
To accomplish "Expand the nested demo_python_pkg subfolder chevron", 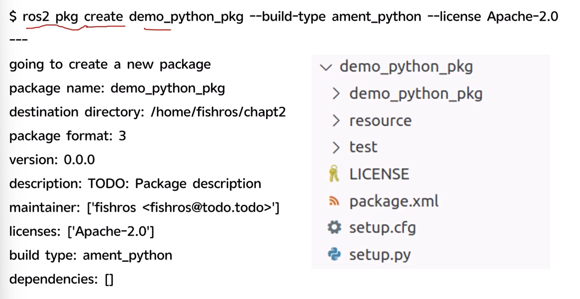I will (x=336, y=94).
